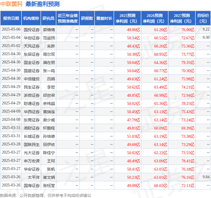
Task: Click the 覆盖时长 column header
Action: point(104,18)
